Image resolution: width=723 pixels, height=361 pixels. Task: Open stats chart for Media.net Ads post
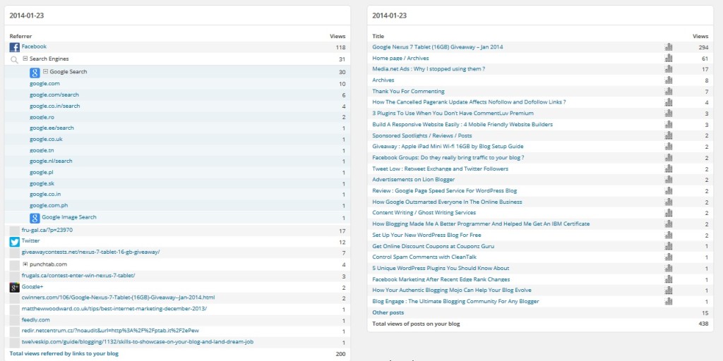(668, 69)
